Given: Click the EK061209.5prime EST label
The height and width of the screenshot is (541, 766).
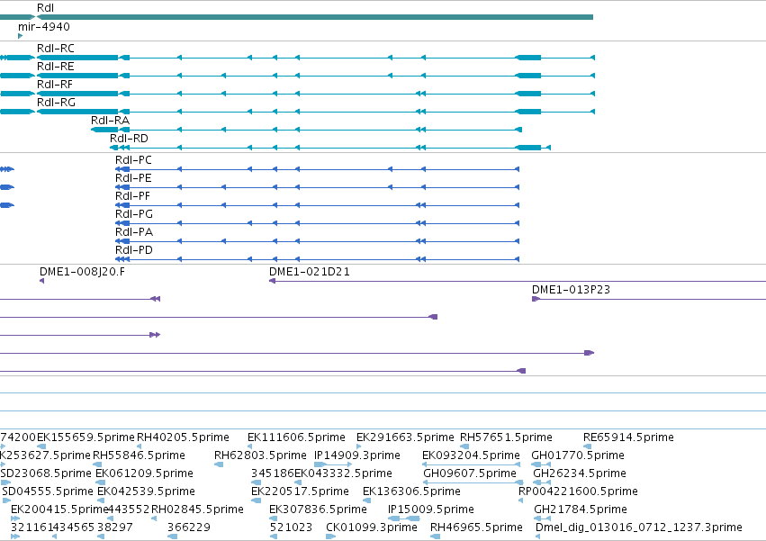Looking at the screenshot, I should (x=144, y=473).
